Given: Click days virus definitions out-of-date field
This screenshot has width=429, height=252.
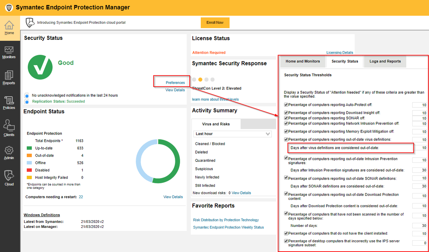Looking at the screenshot, I should [x=419, y=148].
